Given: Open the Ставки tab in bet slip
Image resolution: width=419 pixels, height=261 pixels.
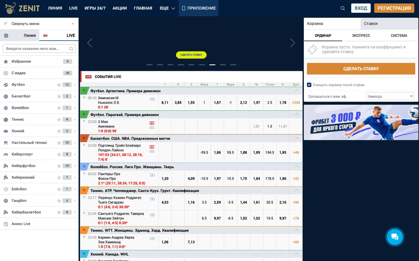Looking at the screenshot, I should click(390, 24).
